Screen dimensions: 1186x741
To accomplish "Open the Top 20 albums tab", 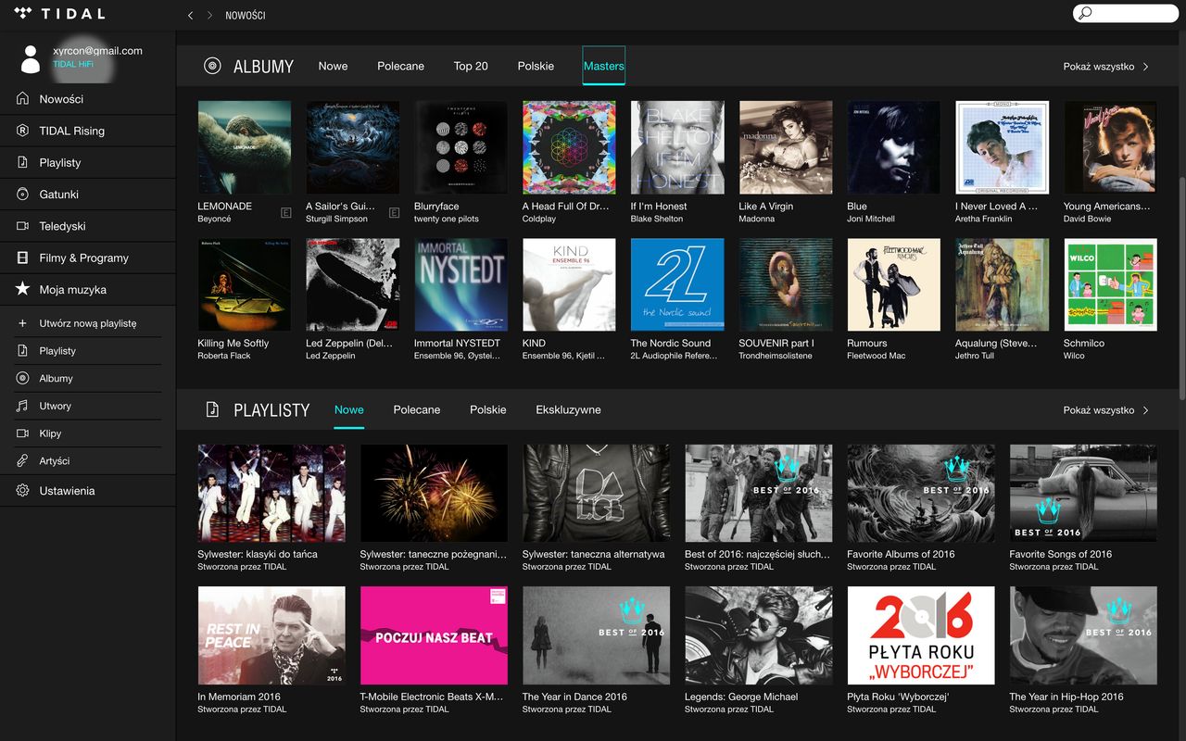I will 471,66.
